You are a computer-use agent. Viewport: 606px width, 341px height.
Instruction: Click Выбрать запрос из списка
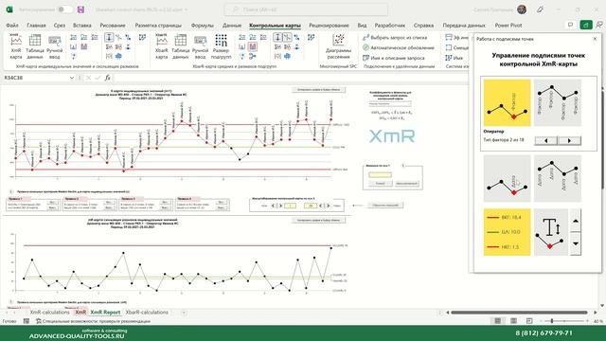tap(395, 38)
